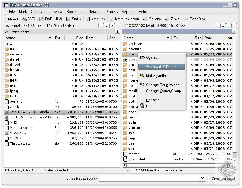Toggle sort arrow on right panel Name column
The width and height of the screenshot is (242, 188).
point(168,38)
